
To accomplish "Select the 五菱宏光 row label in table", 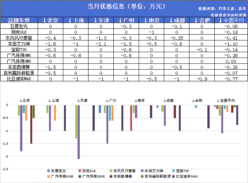I will (x=19, y=26).
